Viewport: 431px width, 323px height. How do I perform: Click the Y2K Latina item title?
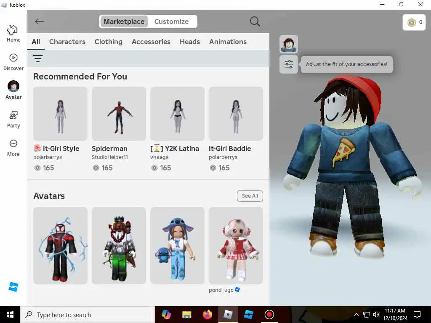175,148
